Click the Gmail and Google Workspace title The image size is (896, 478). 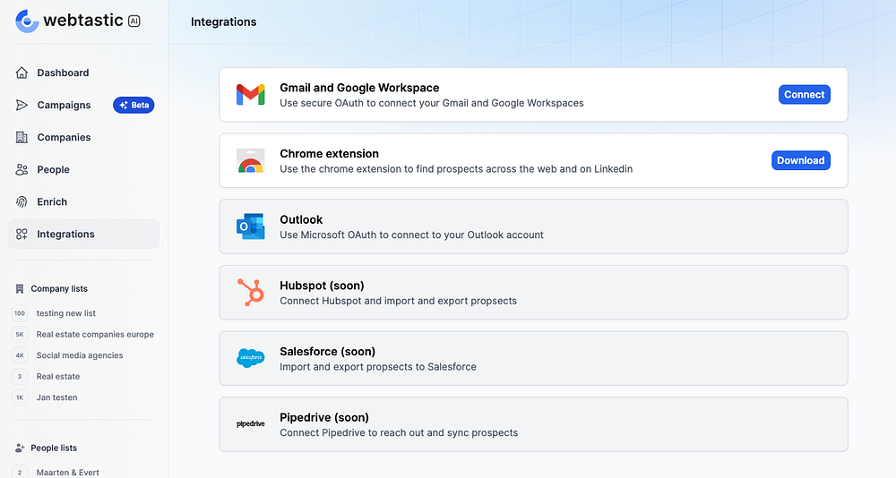pyautogui.click(x=359, y=88)
